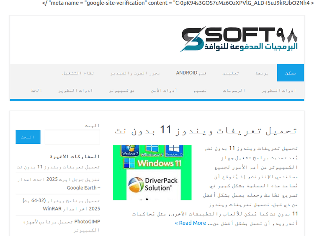Open the نظام التشغيل menu item
The image size is (314, 236).
point(78,73)
